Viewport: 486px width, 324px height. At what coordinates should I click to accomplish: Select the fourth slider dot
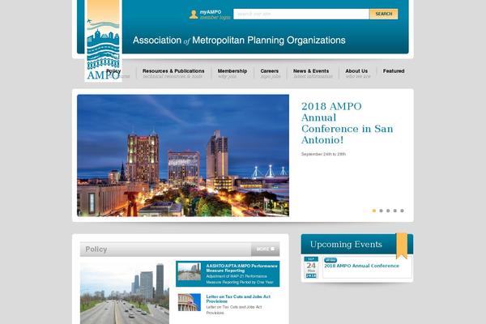tap(395, 211)
